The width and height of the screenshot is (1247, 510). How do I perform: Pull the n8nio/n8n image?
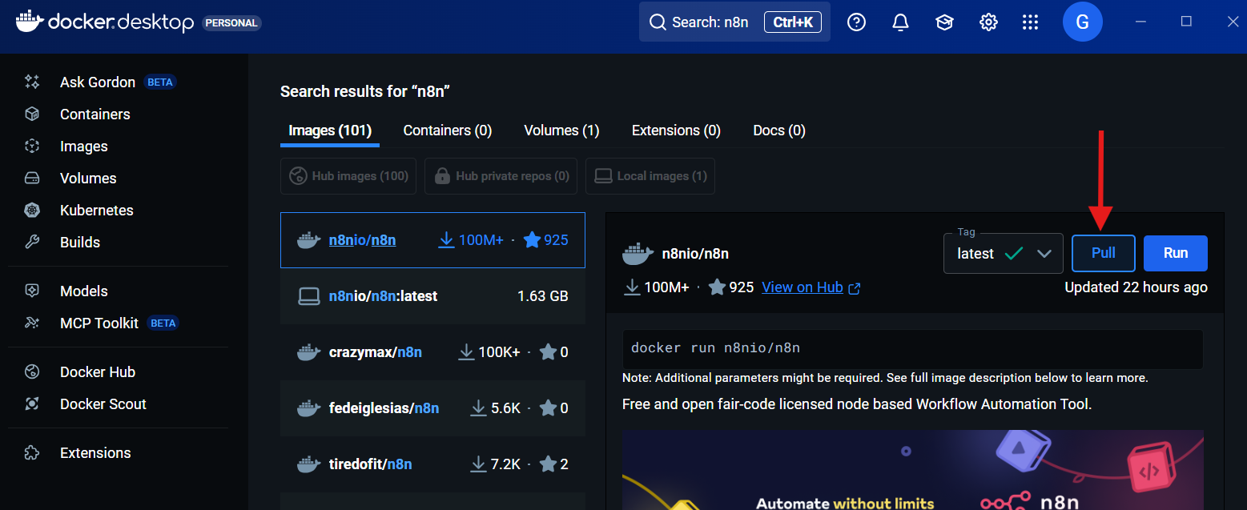click(1103, 253)
